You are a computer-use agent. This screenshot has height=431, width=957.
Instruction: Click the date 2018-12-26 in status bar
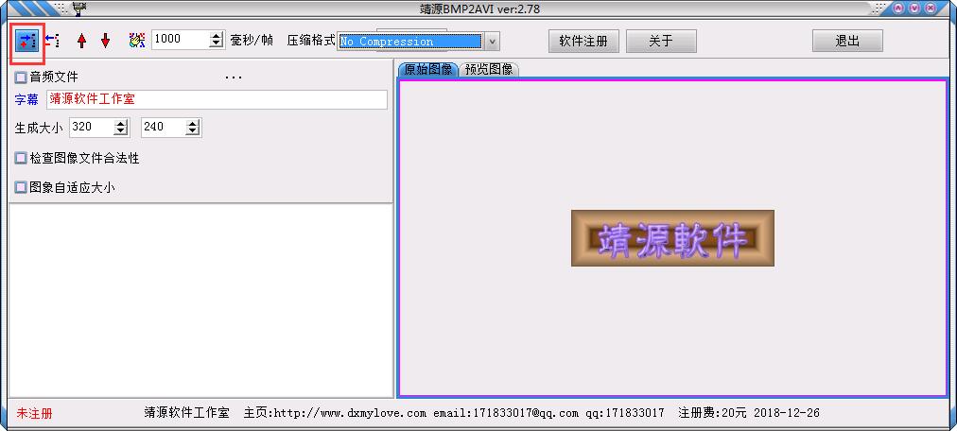point(787,413)
